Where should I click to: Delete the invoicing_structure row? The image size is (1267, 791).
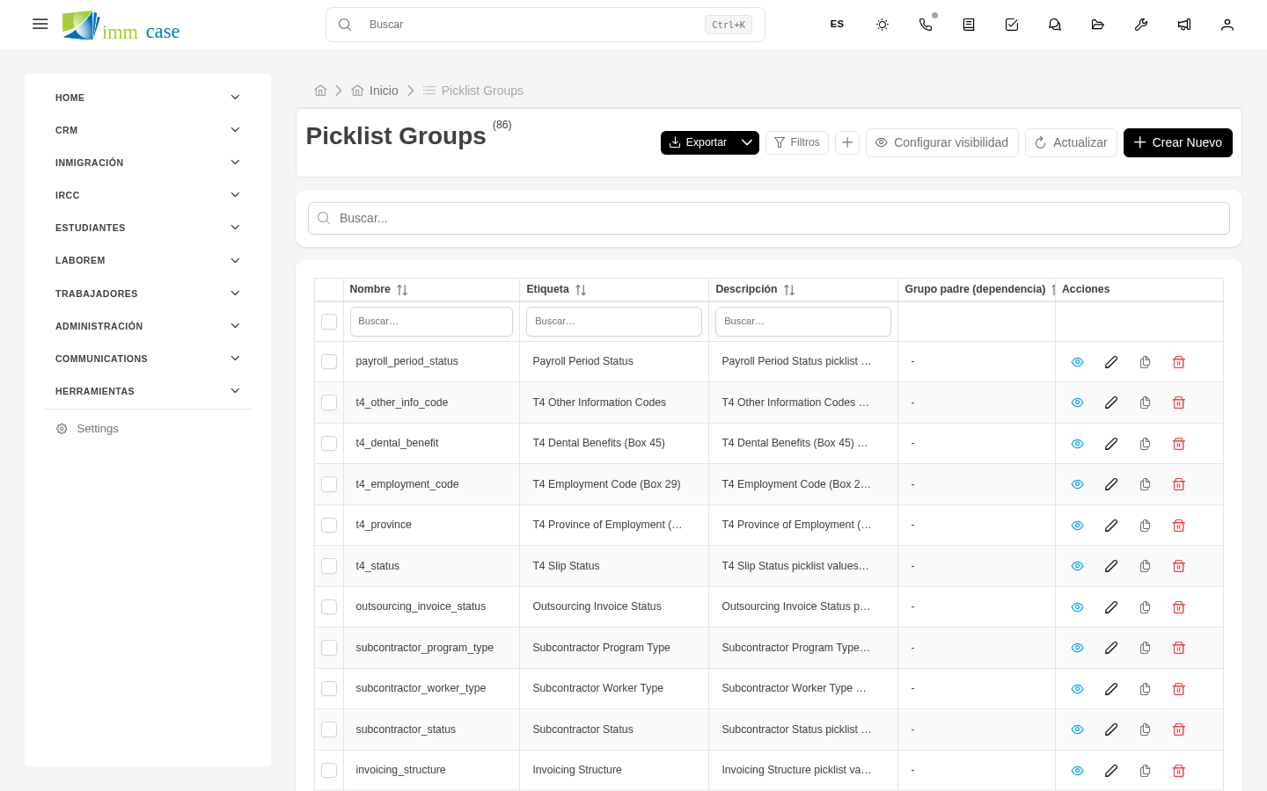1179,771
